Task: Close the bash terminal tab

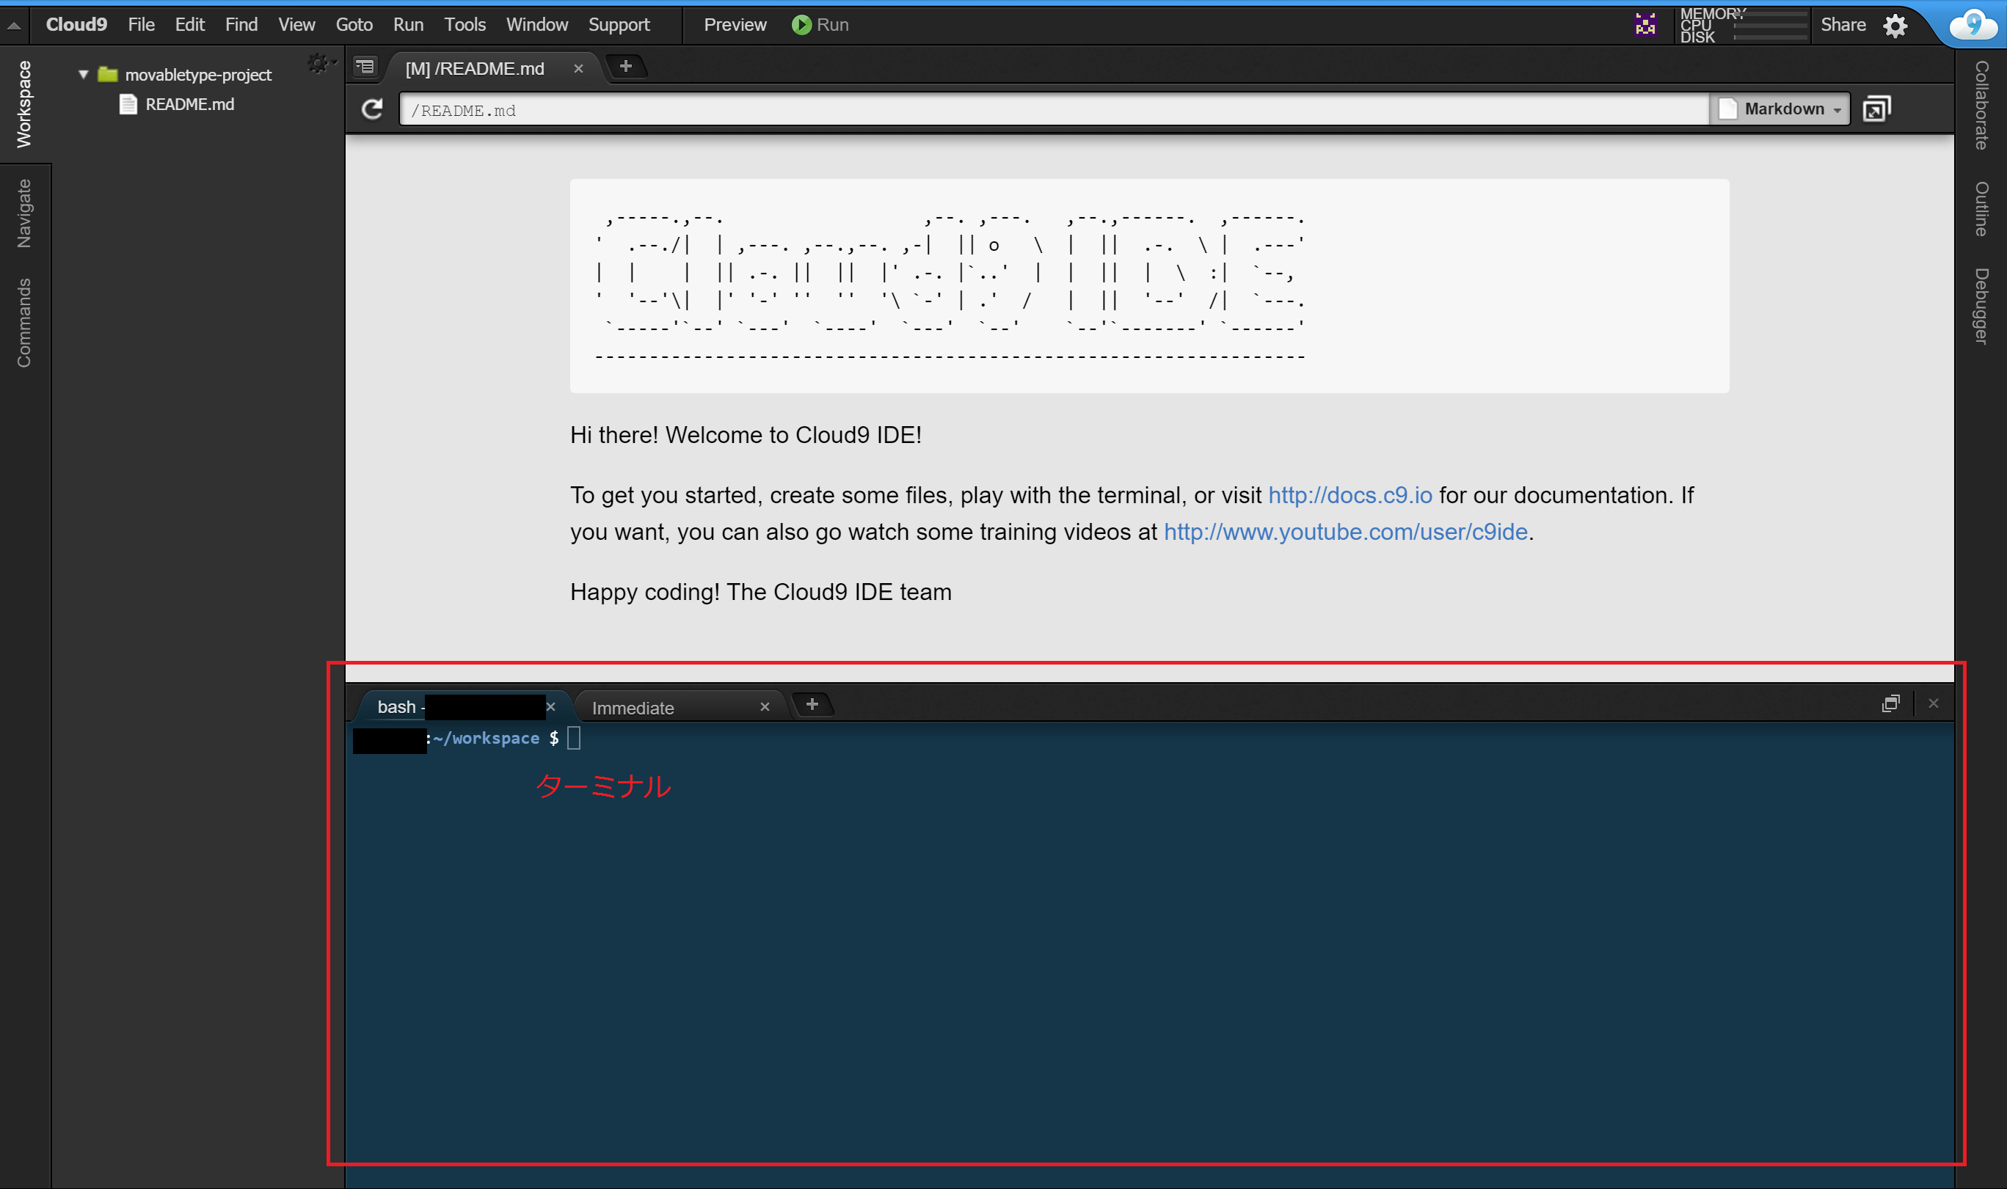Action: (x=550, y=706)
